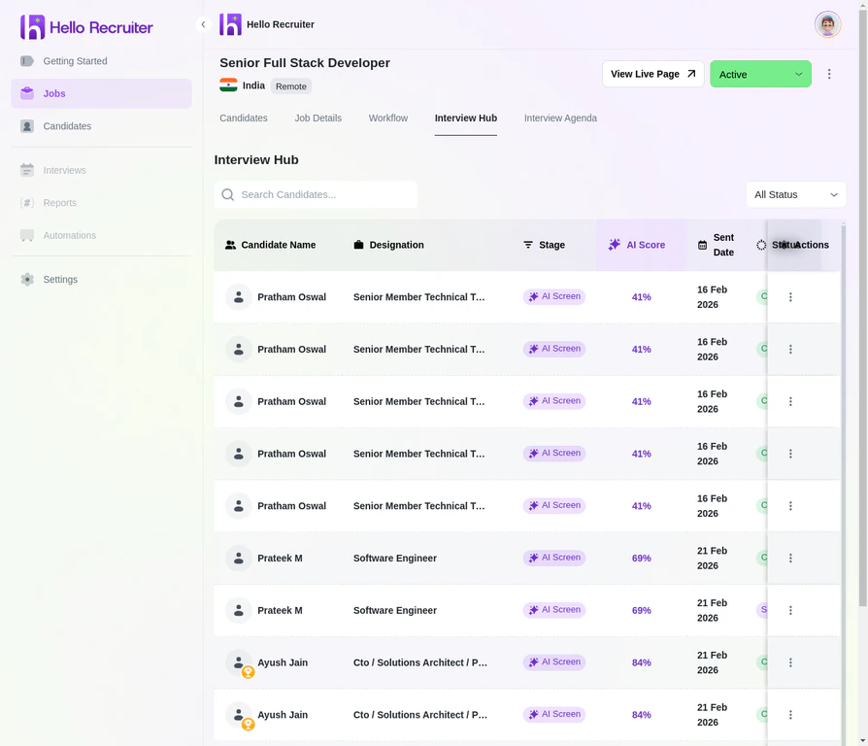Click the first Prateek M candidate name

(280, 559)
